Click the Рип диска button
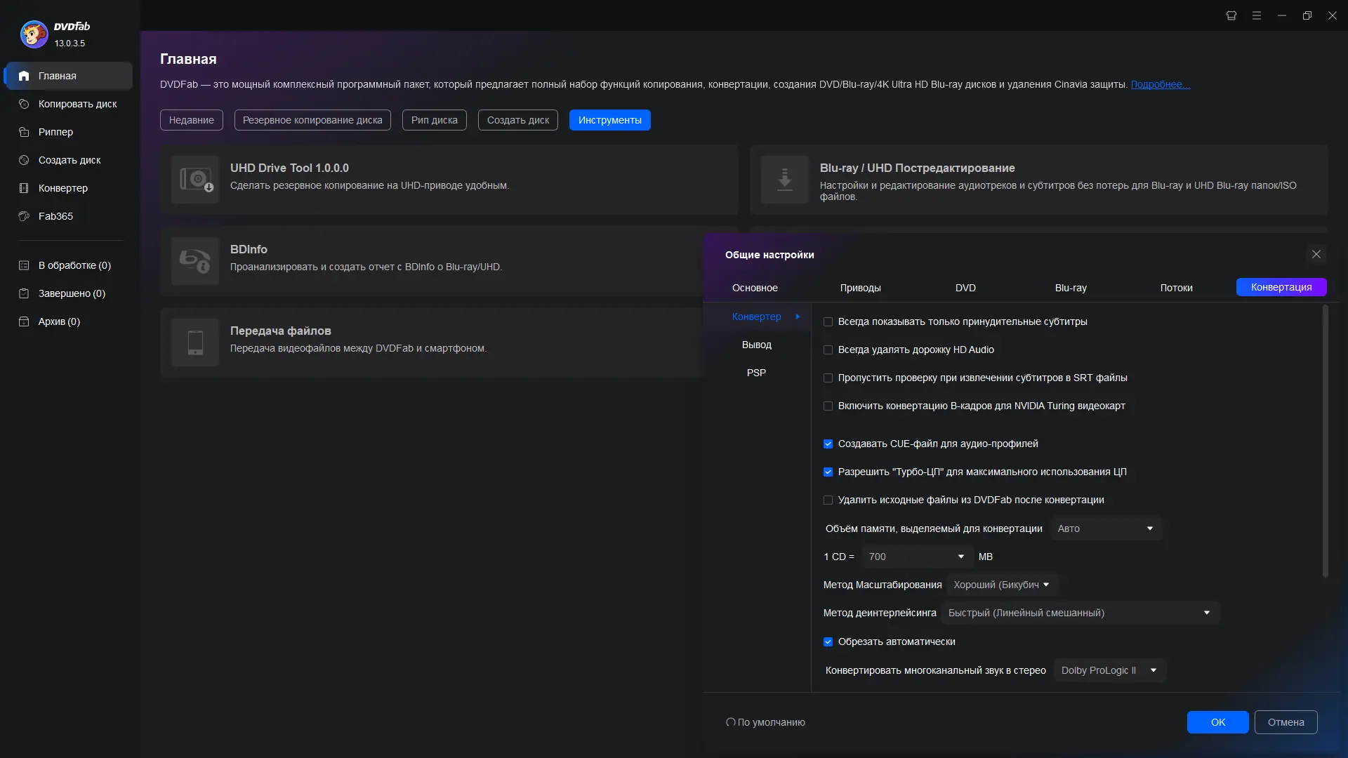Image resolution: width=1348 pixels, height=758 pixels. tap(435, 120)
